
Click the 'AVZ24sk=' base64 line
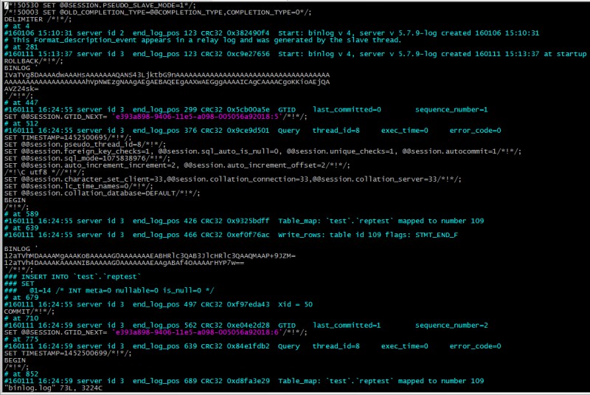[21, 89]
